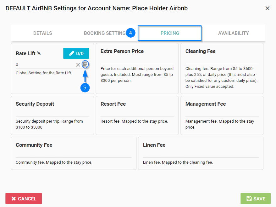The image size is (276, 207).
Task: Select the Community Fee card
Action: (74, 153)
